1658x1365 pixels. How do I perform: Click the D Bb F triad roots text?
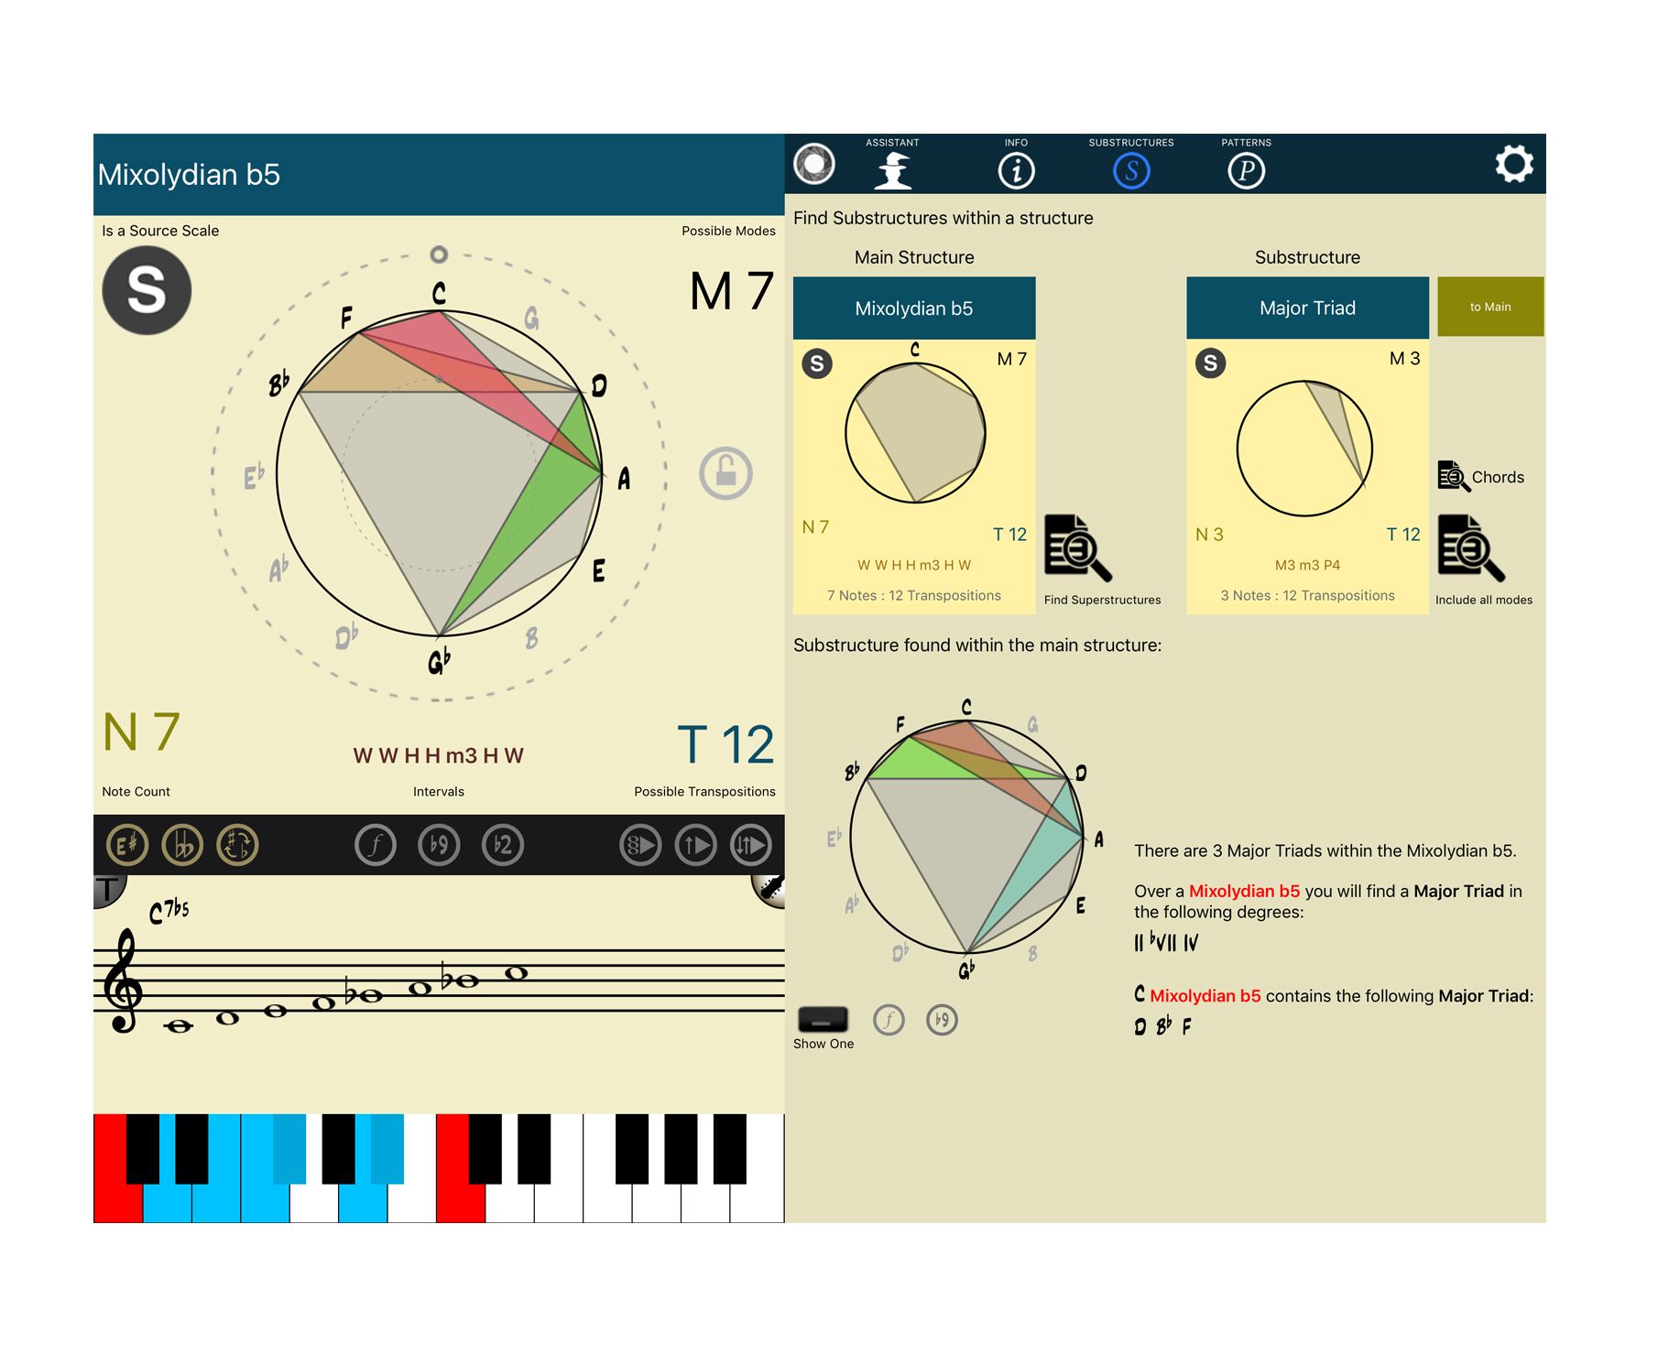point(1163,1025)
